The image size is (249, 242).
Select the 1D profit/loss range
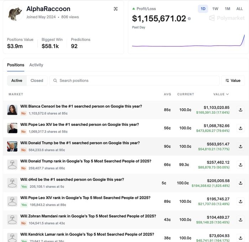pyautogui.click(x=203, y=9)
